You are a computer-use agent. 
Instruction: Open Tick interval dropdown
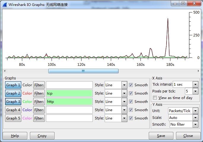click(x=195, y=84)
